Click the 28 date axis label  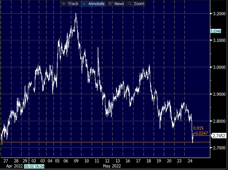point(16,161)
